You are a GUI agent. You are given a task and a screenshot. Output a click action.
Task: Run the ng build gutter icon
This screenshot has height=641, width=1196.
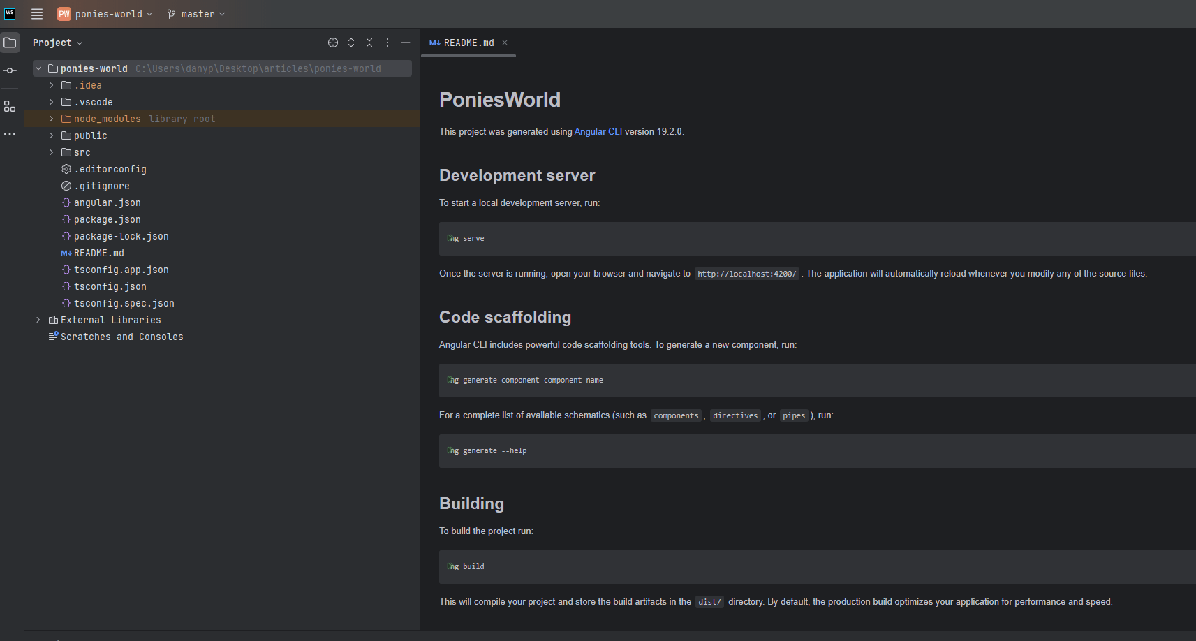tap(450, 566)
